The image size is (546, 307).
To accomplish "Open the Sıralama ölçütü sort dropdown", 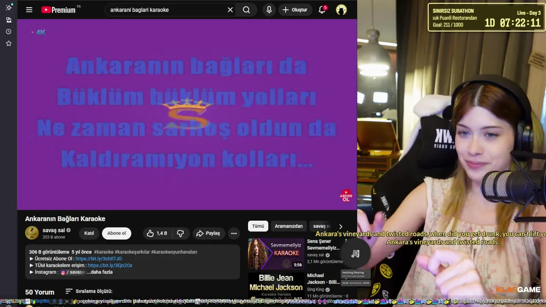I will (89, 291).
